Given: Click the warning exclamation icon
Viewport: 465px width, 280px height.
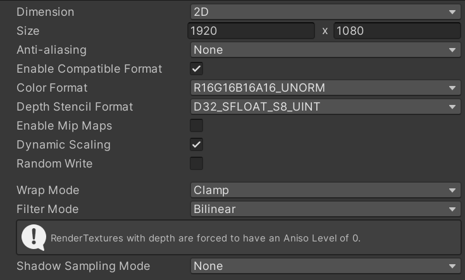Looking at the screenshot, I should pyautogui.click(x=33, y=237).
